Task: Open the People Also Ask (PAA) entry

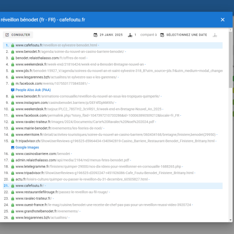Action: click(x=33, y=90)
